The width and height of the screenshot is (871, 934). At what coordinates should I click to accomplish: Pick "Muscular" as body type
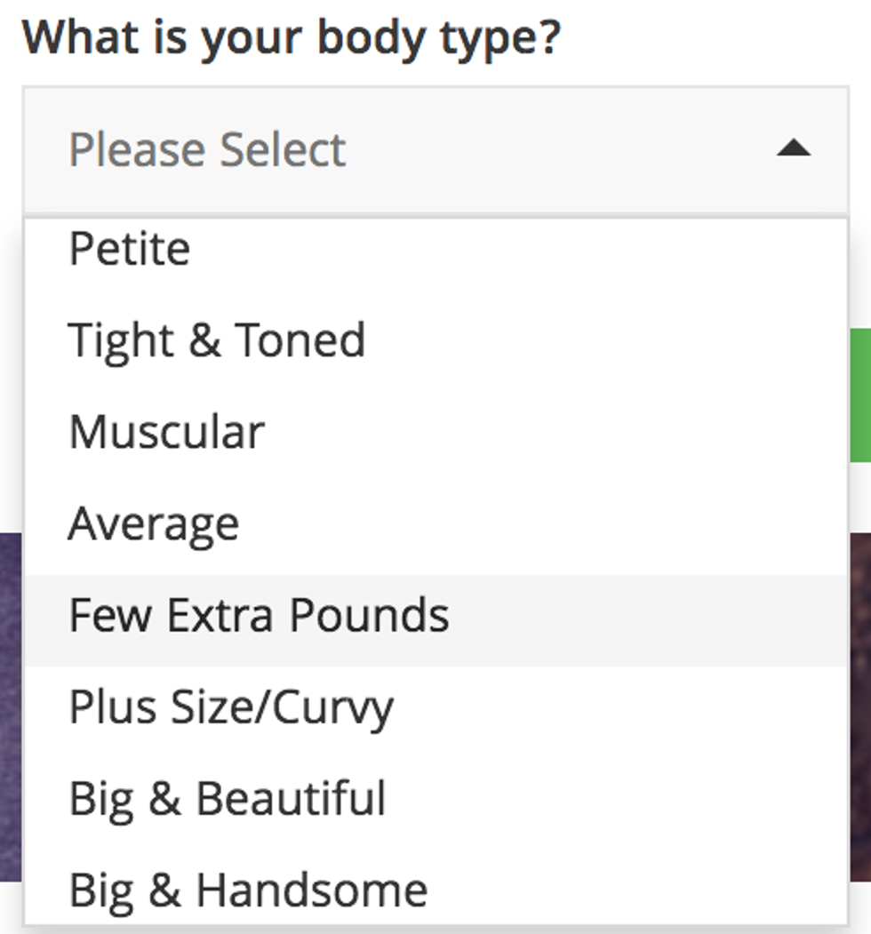[x=166, y=432]
